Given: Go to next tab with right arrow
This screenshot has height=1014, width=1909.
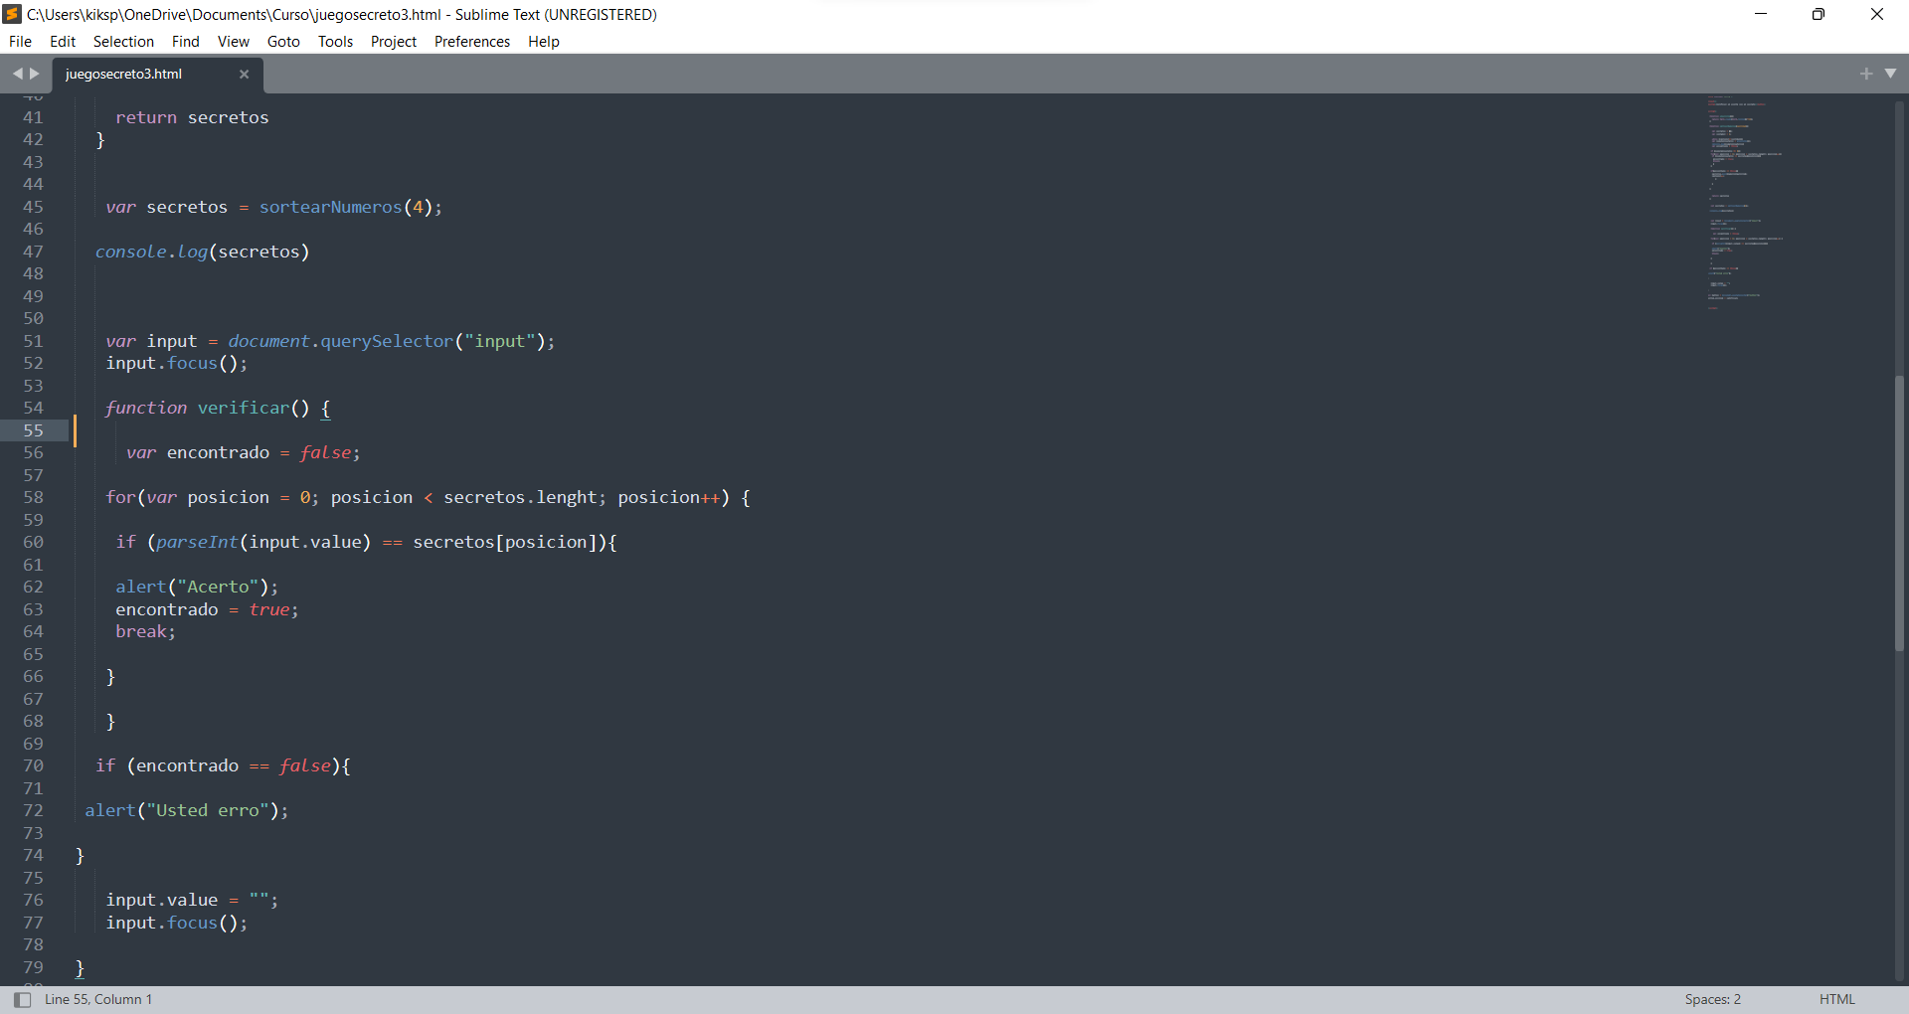Looking at the screenshot, I should (35, 74).
